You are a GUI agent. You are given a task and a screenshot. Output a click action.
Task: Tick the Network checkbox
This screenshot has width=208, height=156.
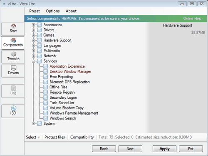(40, 56)
